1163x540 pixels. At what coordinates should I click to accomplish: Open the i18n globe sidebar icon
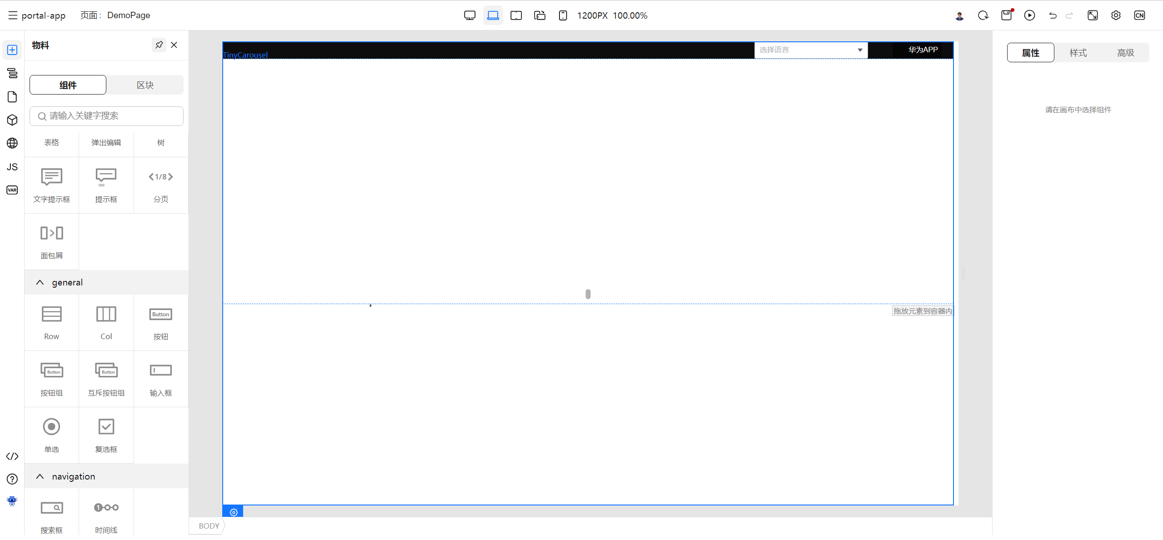[x=12, y=143]
